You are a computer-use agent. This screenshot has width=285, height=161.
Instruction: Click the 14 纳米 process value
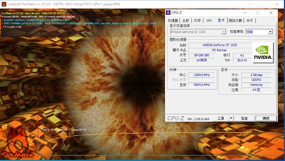point(201,60)
